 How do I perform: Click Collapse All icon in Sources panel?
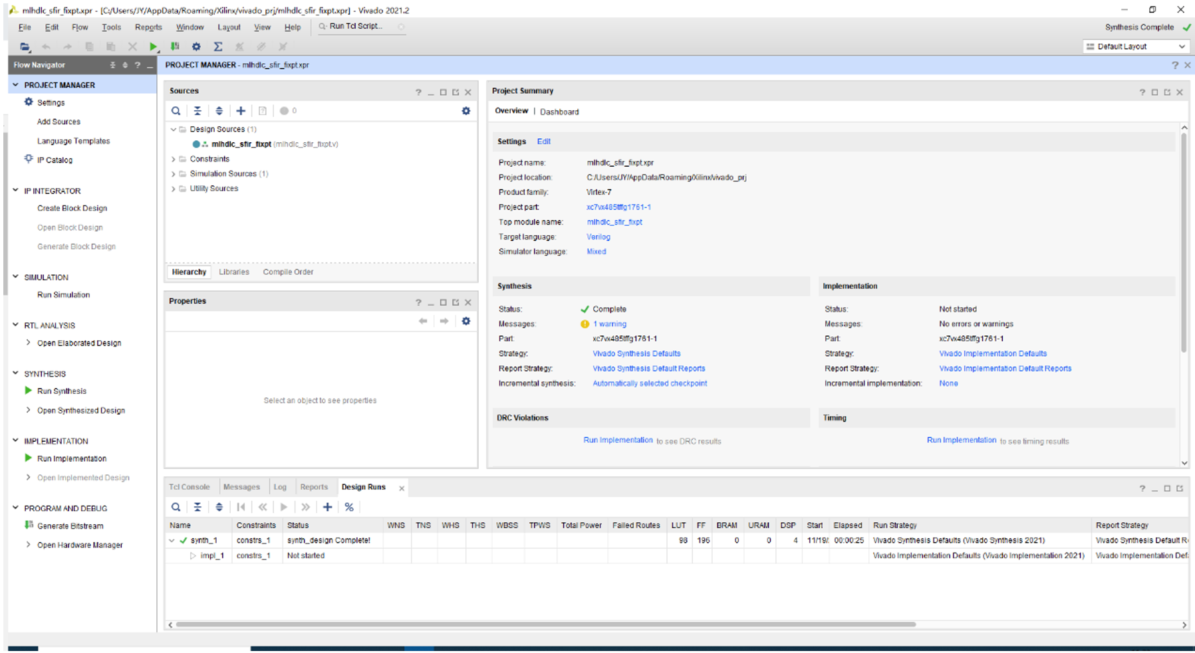(x=198, y=111)
